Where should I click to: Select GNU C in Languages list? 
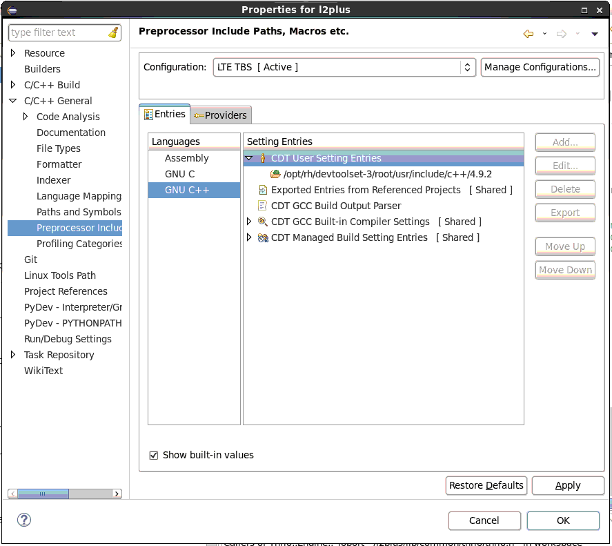coord(179,174)
